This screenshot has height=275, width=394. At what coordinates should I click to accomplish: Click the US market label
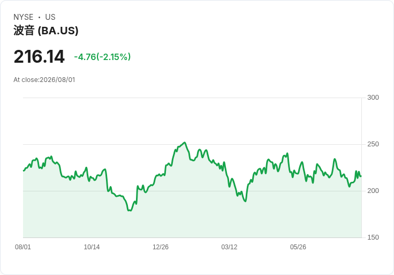50,17
